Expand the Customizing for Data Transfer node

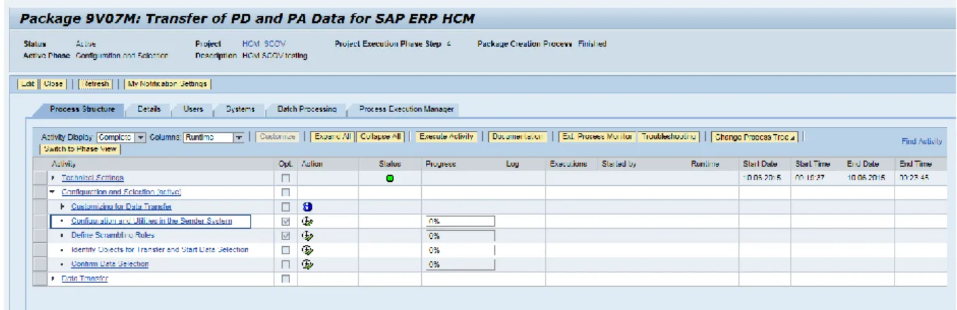(x=62, y=206)
